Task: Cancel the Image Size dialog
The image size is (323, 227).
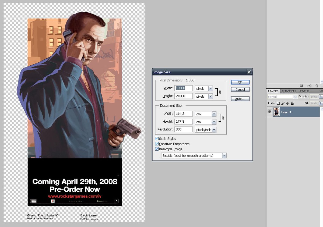Action: (240, 90)
